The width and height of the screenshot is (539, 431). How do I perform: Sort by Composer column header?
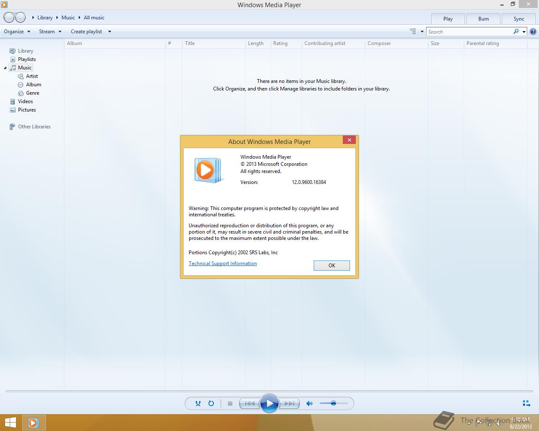(396, 43)
